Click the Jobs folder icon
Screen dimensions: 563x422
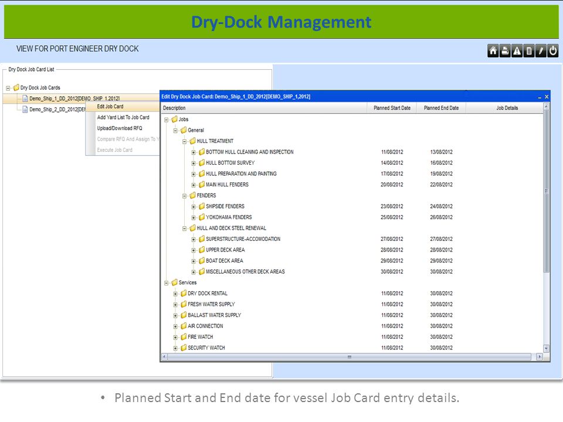click(x=175, y=119)
